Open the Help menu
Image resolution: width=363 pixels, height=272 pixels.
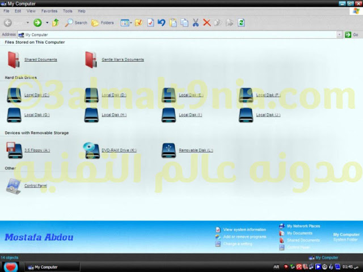(82, 11)
